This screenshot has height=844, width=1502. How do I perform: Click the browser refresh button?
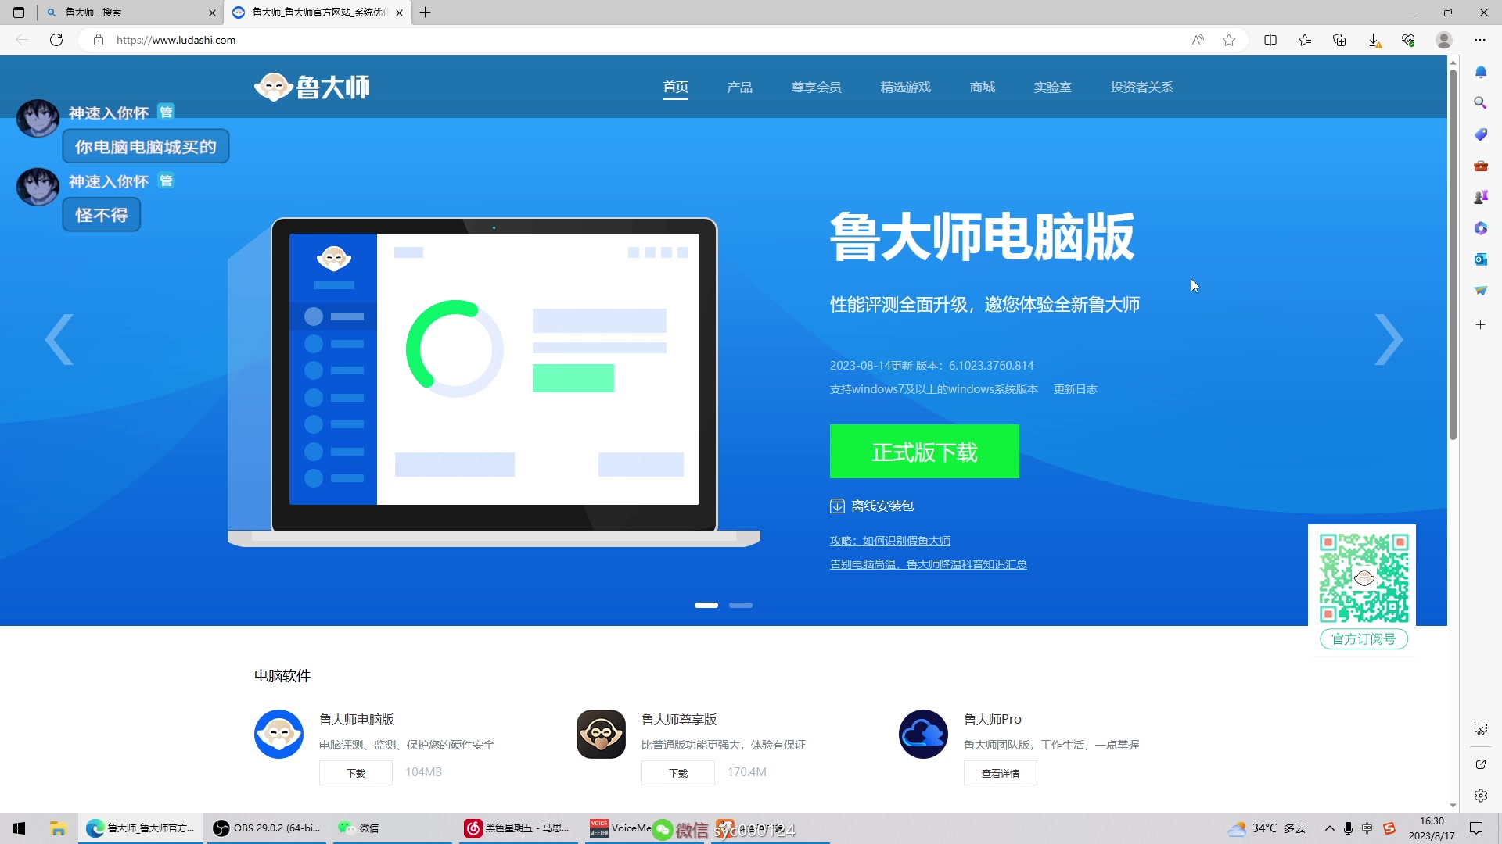click(x=56, y=40)
